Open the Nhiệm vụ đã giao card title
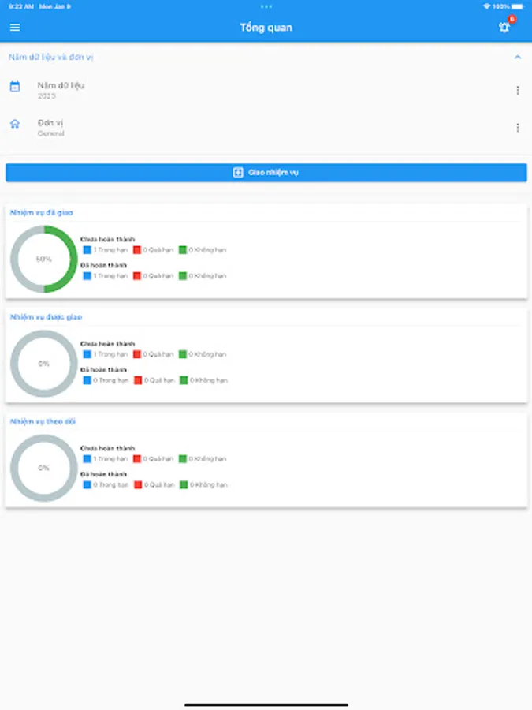The height and width of the screenshot is (710, 532). click(x=41, y=212)
